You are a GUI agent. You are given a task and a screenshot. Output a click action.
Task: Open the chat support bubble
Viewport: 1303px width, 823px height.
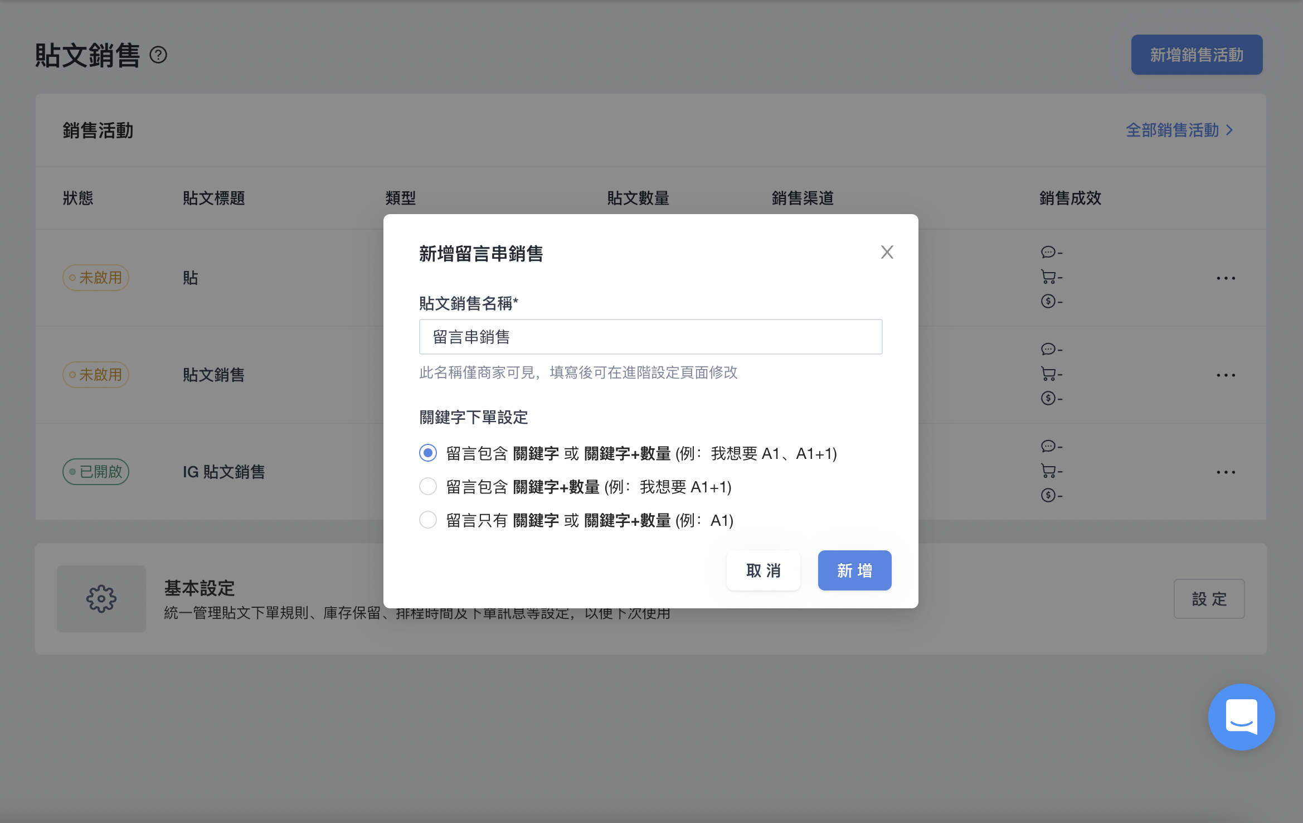click(1241, 717)
